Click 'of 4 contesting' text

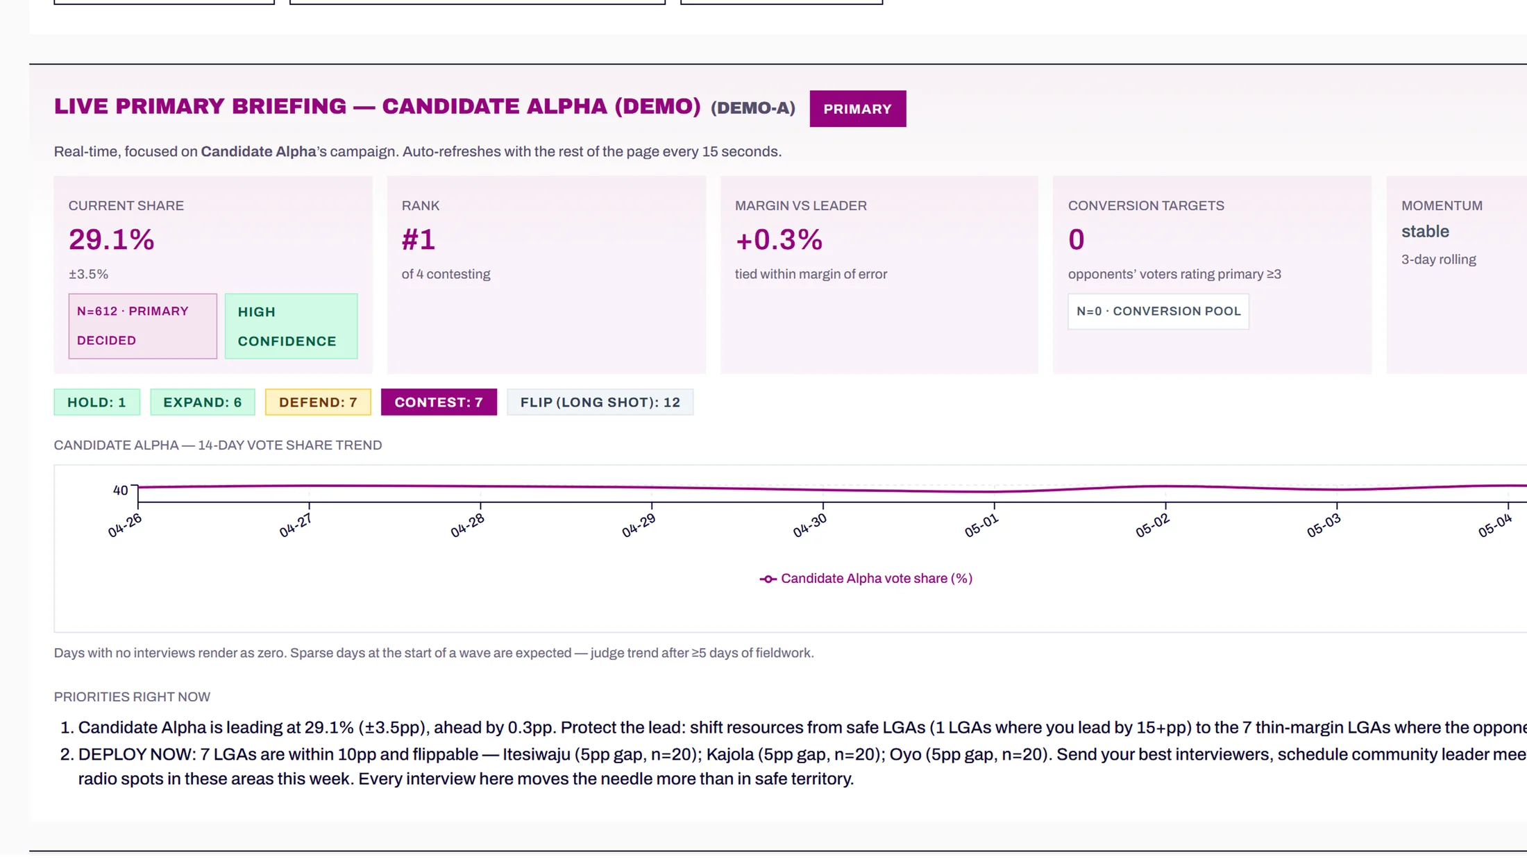[x=446, y=274]
